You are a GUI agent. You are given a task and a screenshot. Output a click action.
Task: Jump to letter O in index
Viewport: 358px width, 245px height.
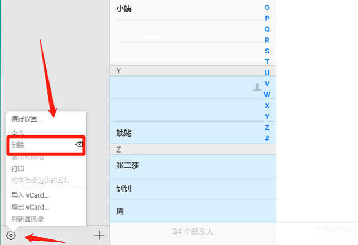(267, 8)
